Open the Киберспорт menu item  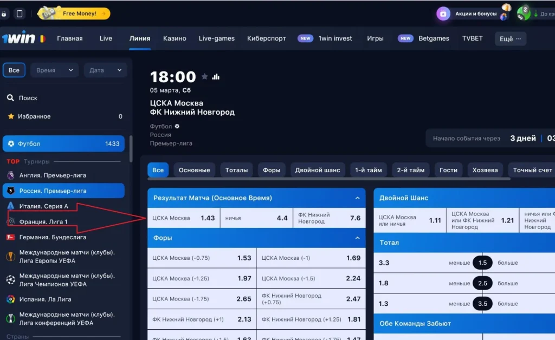coord(266,38)
